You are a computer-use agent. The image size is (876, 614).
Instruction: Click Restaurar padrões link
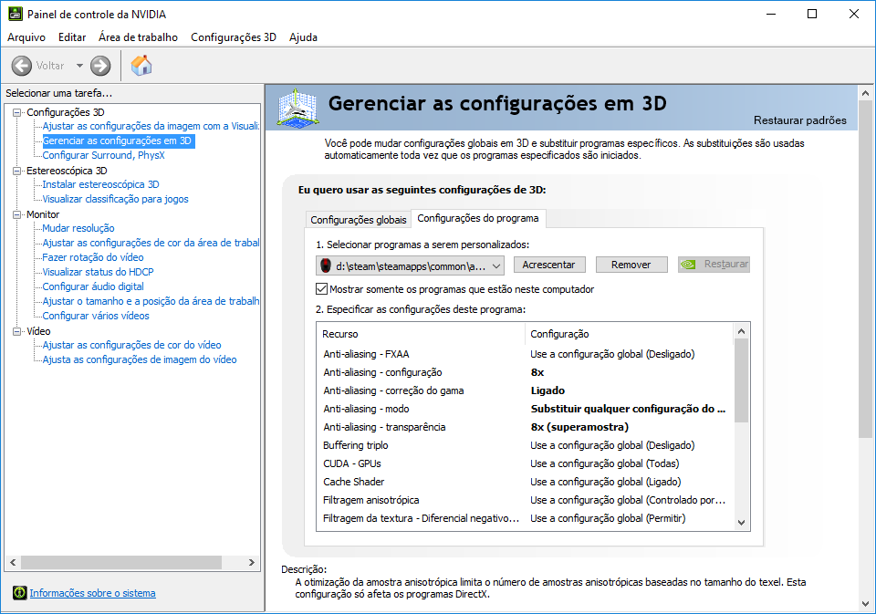click(799, 120)
